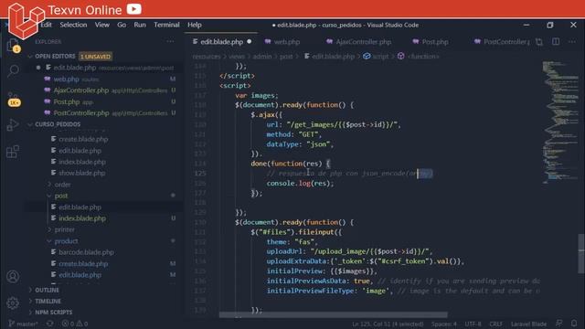
Task: Click the 'views' breadcrumb segment
Action: (237, 57)
